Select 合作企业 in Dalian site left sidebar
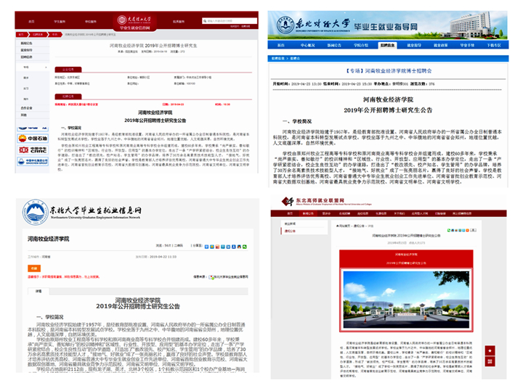This screenshot has height=391, width=523. point(26,108)
